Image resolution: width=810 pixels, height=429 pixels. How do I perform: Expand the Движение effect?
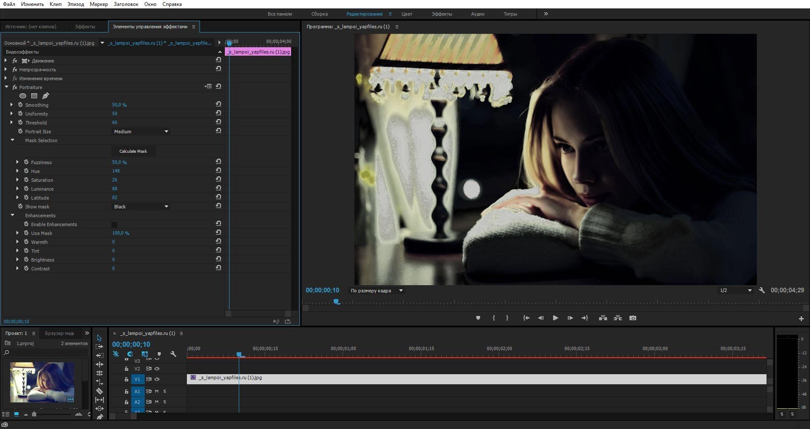[x=6, y=61]
